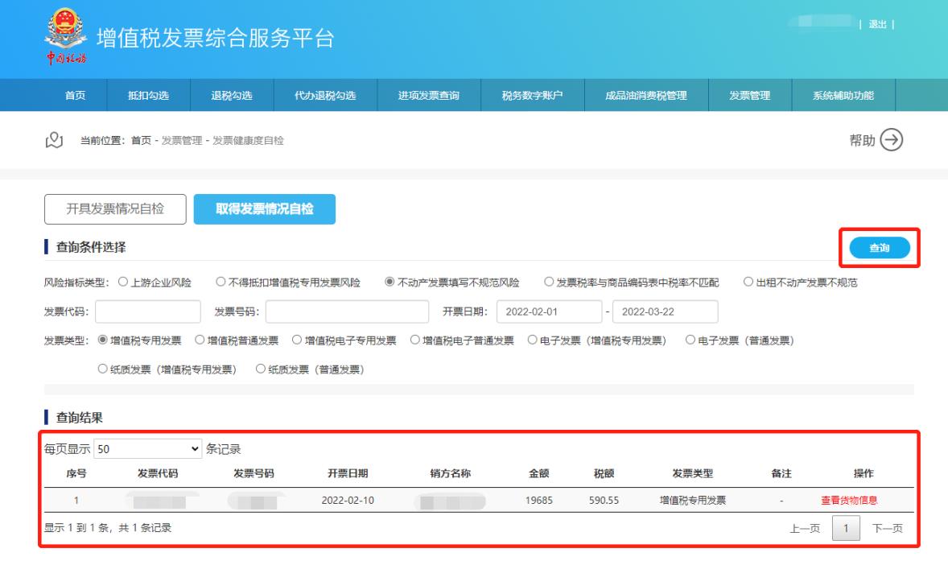Click inside the 发票代码 input field
Viewport: 948px width, 561px height.
(148, 311)
